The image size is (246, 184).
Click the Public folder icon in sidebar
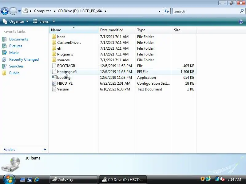point(4,73)
